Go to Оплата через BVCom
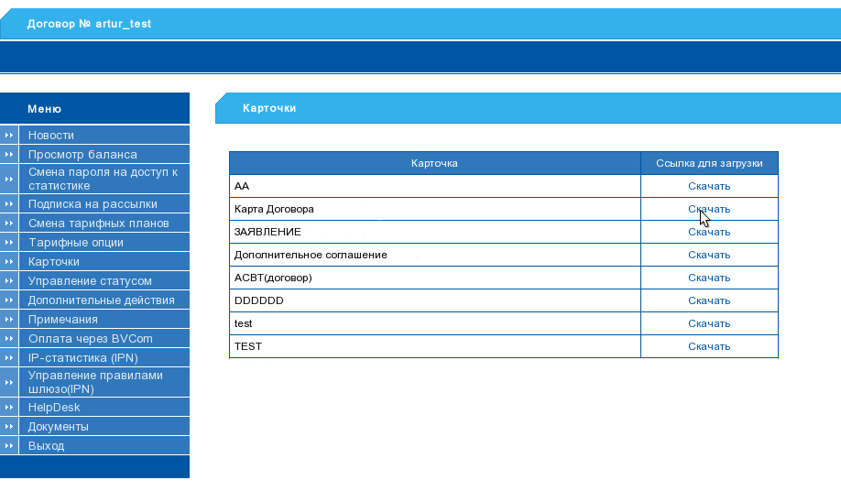The width and height of the screenshot is (841, 491). tap(90, 339)
